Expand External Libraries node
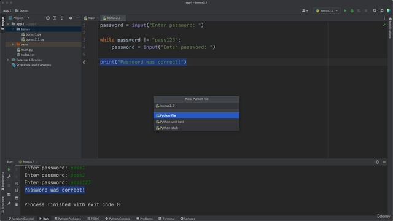This screenshot has height=221, width=393. point(8,60)
